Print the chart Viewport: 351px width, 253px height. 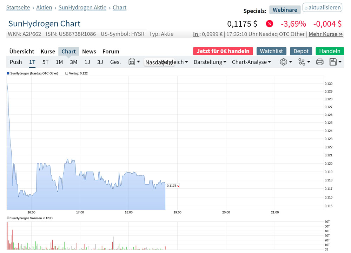tap(320, 62)
